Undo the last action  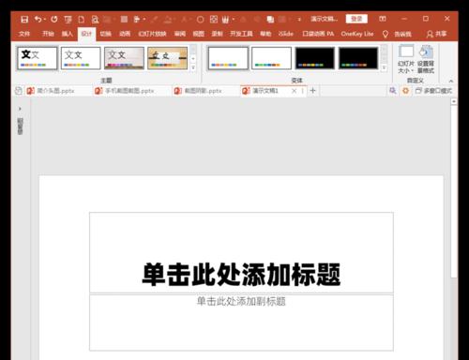tap(38, 20)
